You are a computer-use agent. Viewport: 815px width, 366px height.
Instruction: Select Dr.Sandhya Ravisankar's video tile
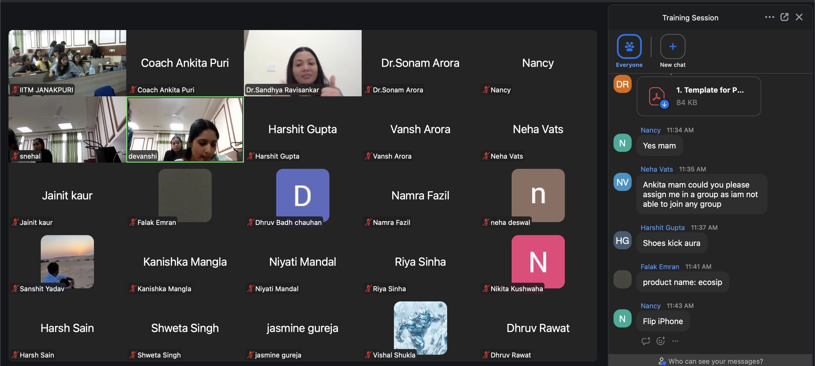tap(303, 63)
